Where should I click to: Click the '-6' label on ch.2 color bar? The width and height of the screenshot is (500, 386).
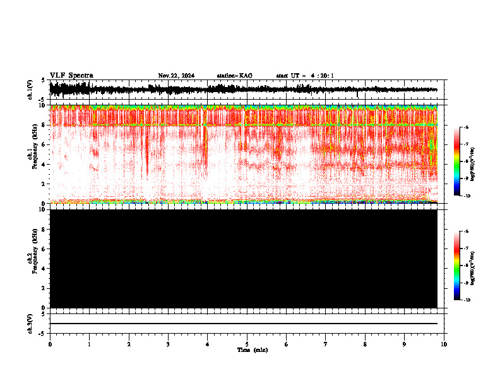(466, 231)
